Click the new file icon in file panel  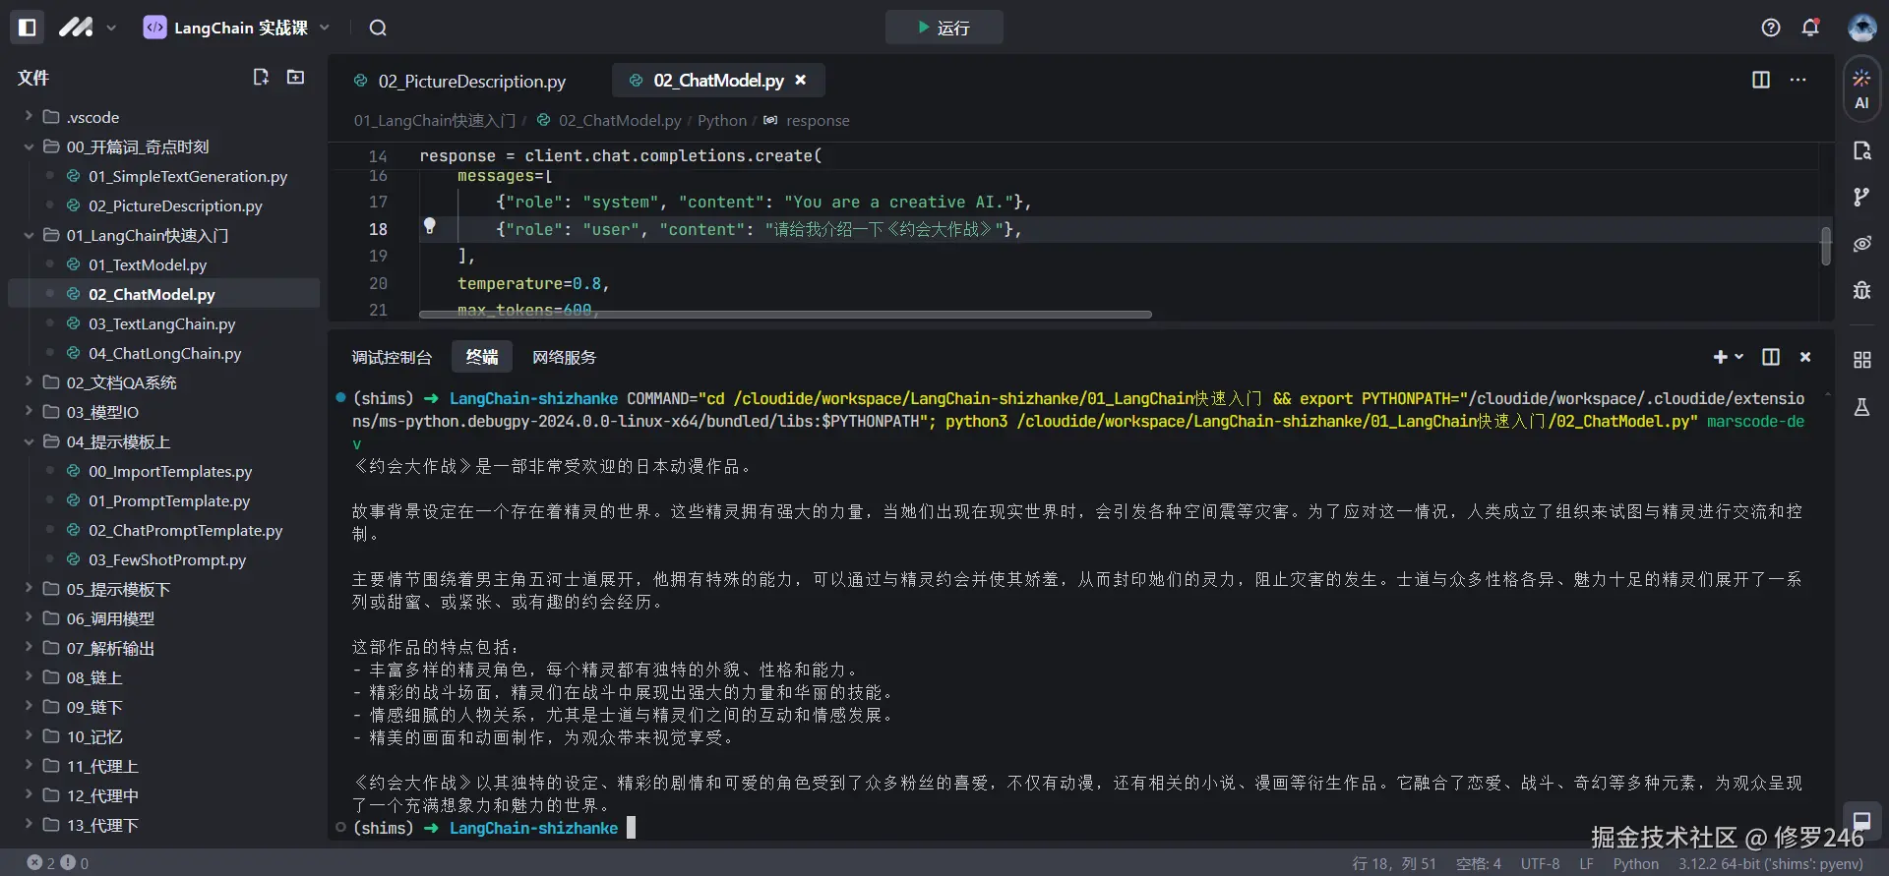[x=261, y=77]
